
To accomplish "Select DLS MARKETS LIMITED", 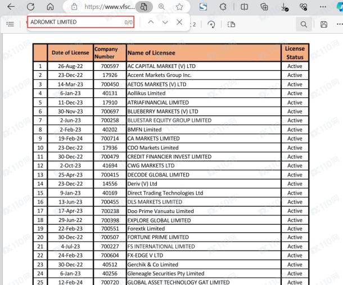I will point(155,202).
